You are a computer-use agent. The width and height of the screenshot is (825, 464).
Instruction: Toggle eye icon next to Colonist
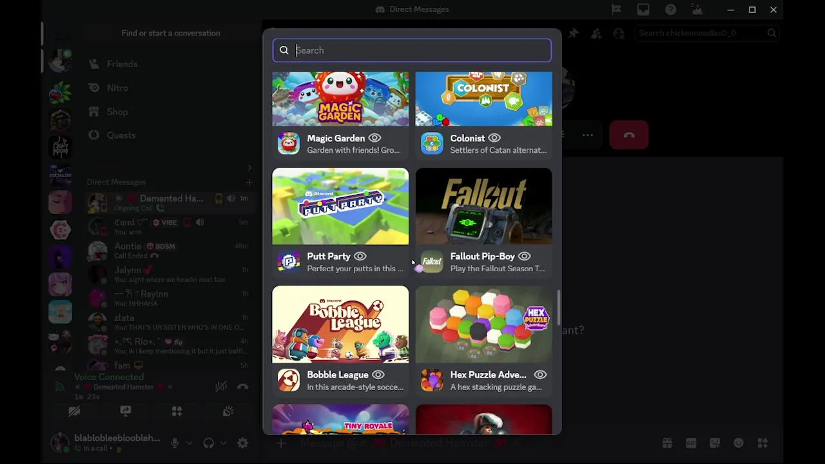tap(494, 138)
